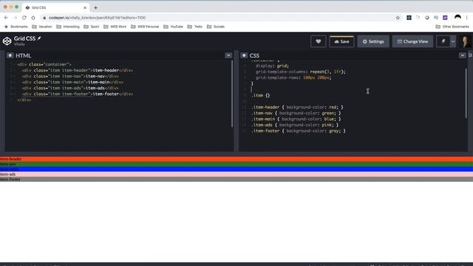The width and height of the screenshot is (473, 266).
Task: Expand the dropdown arrow next to pin
Action: click(453, 41)
